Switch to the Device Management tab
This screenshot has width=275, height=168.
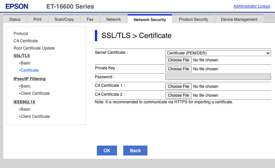[239, 19]
